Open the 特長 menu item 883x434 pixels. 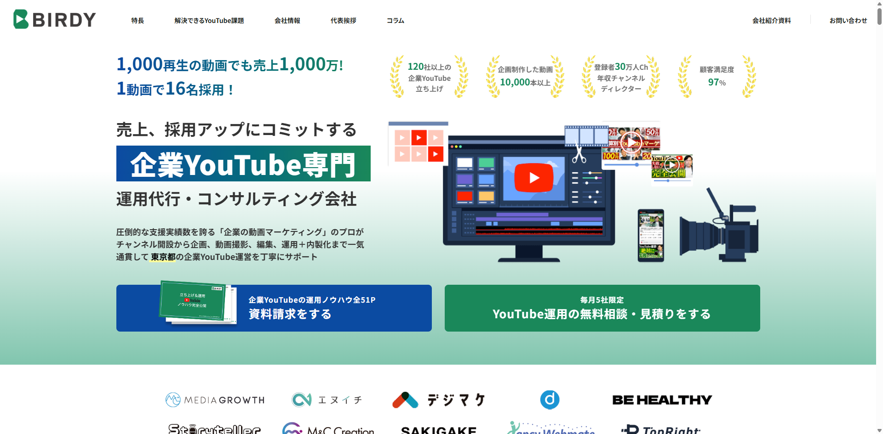(138, 21)
